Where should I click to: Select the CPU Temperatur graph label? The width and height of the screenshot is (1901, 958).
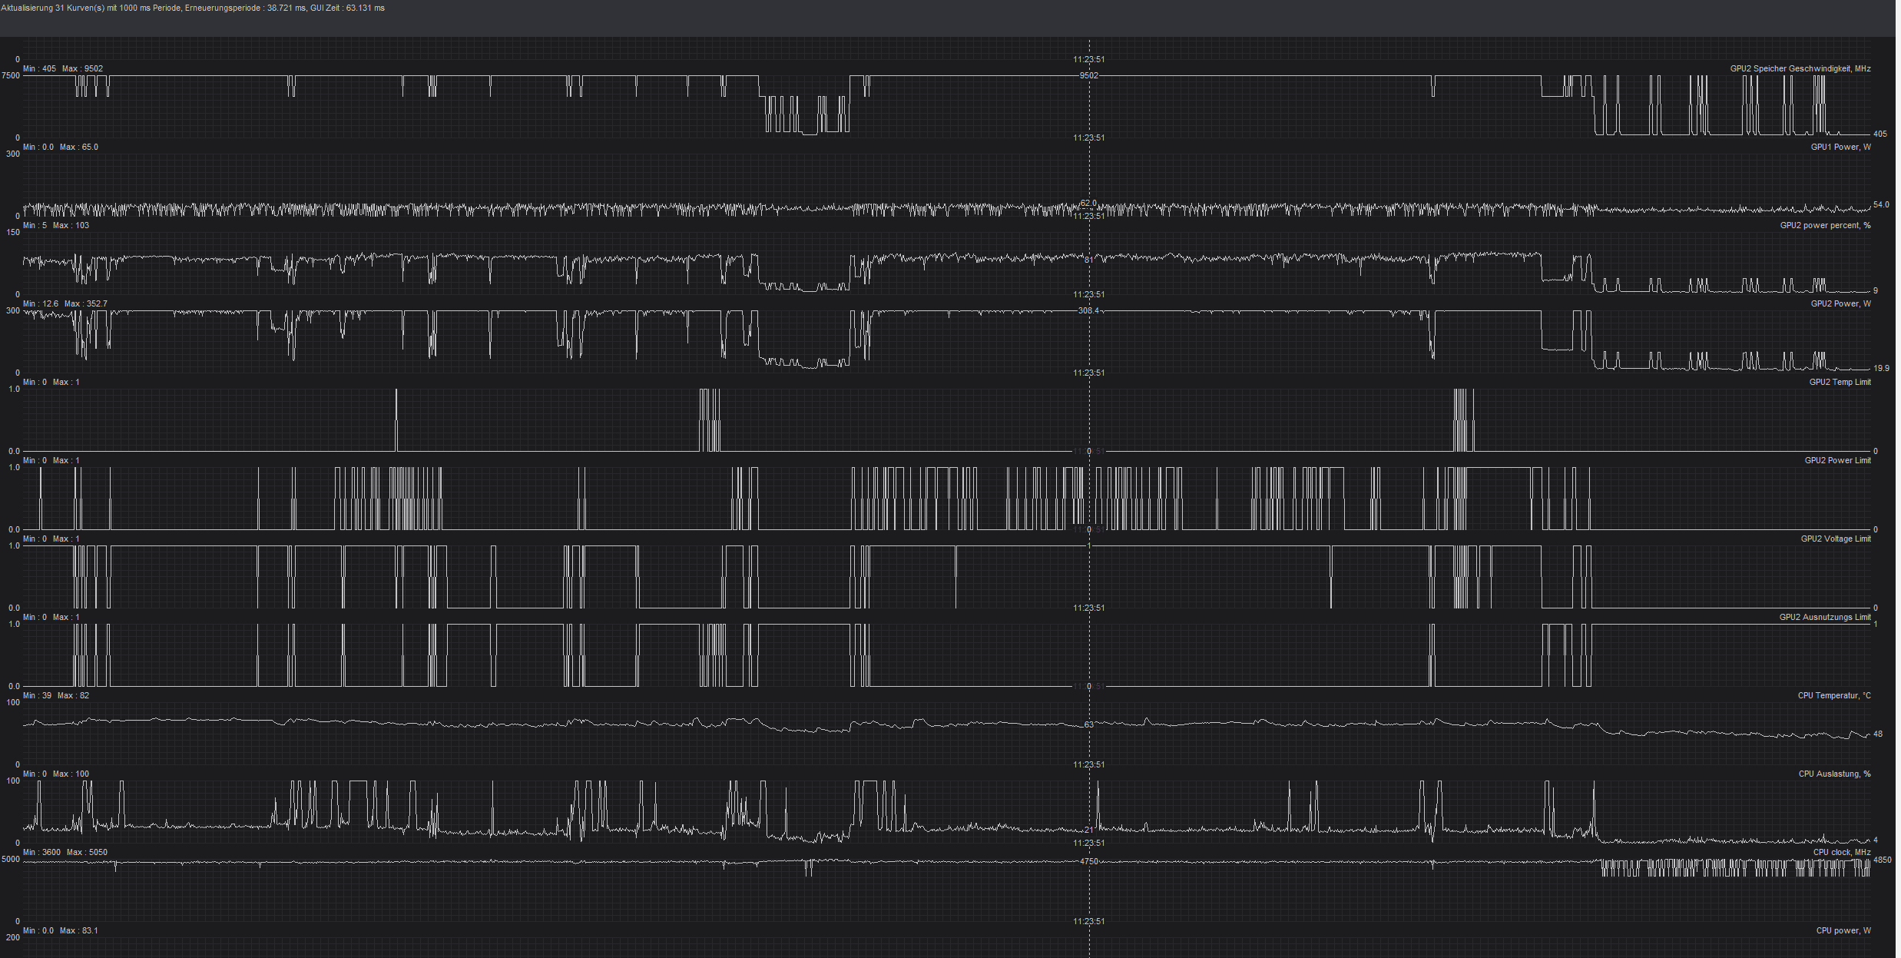pyautogui.click(x=1834, y=695)
